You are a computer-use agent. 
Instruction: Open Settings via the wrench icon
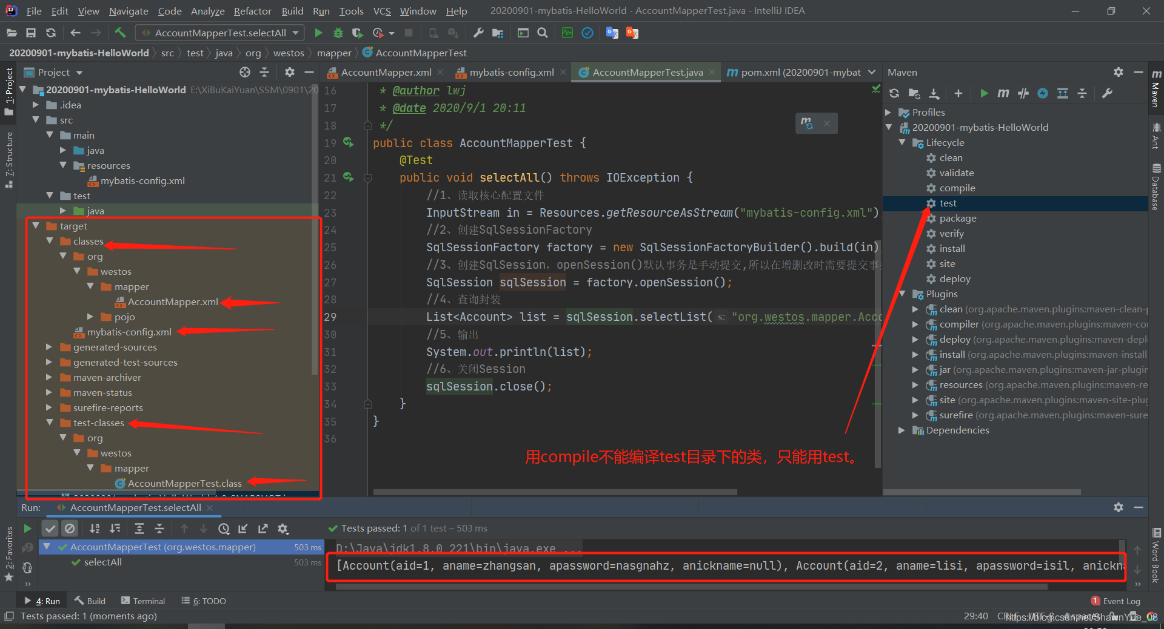tap(478, 33)
